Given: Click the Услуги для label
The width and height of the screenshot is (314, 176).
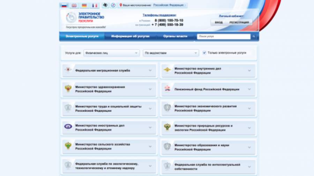Looking at the screenshot, I should pos(73,53).
